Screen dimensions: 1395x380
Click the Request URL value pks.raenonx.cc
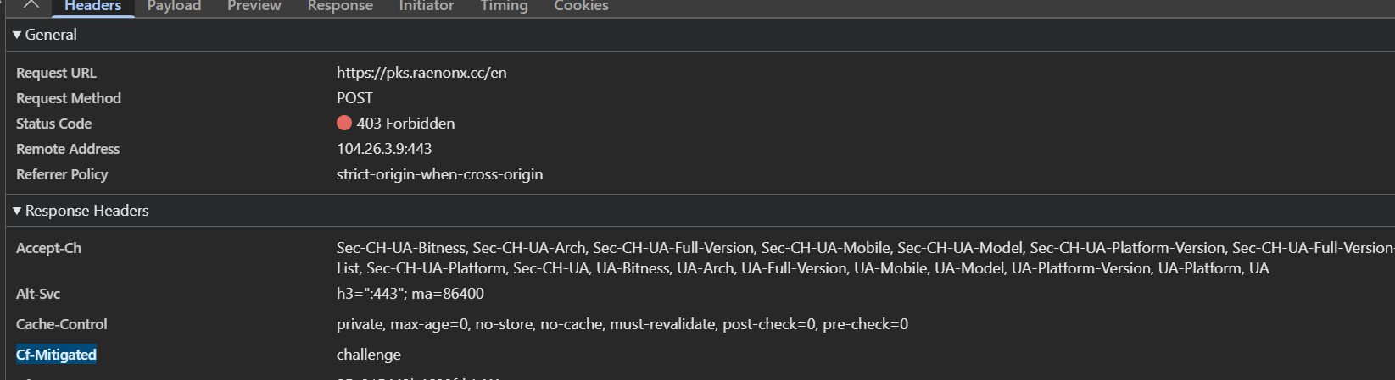(421, 73)
